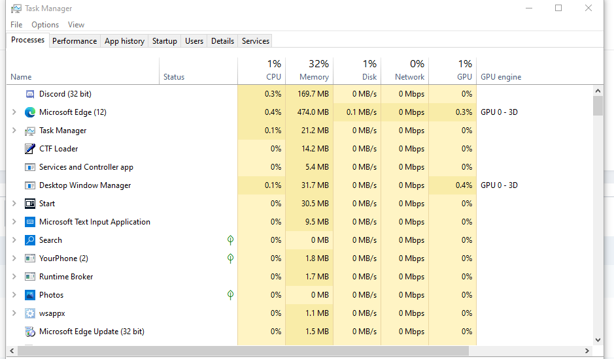Sort by the Status column header
This screenshot has width=614, height=359.
199,70
